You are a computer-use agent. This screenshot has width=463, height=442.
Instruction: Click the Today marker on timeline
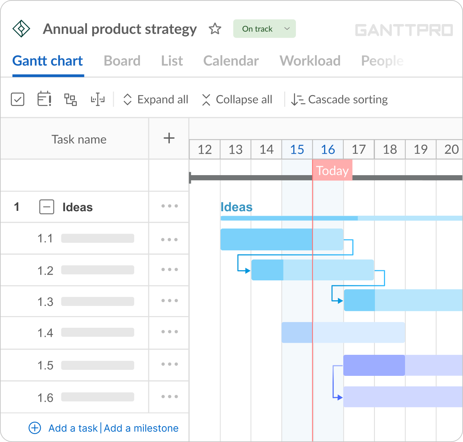[332, 171]
